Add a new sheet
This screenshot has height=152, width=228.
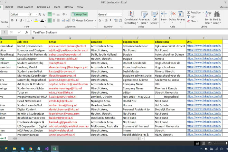(15, 139)
